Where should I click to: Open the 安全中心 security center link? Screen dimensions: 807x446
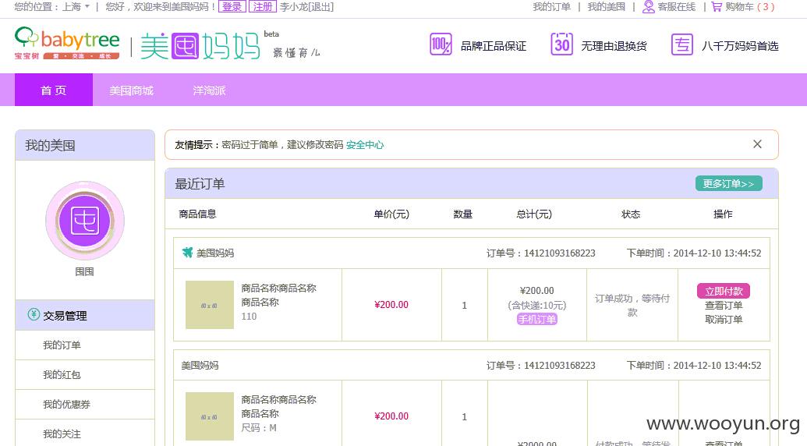365,145
